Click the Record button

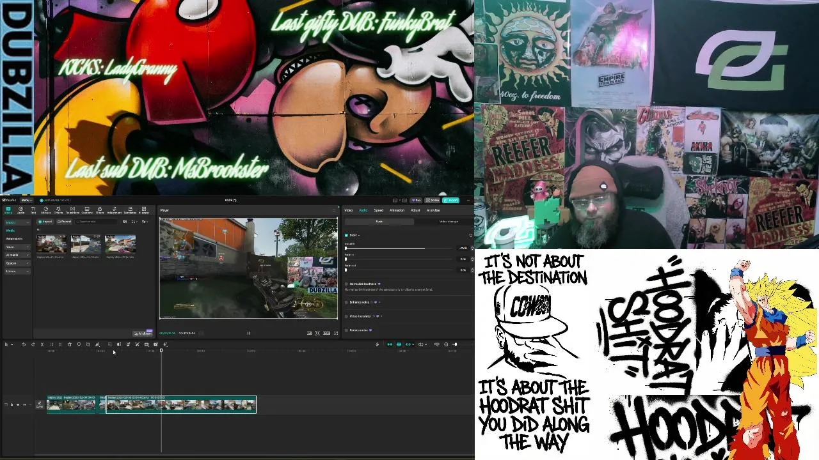pos(64,222)
